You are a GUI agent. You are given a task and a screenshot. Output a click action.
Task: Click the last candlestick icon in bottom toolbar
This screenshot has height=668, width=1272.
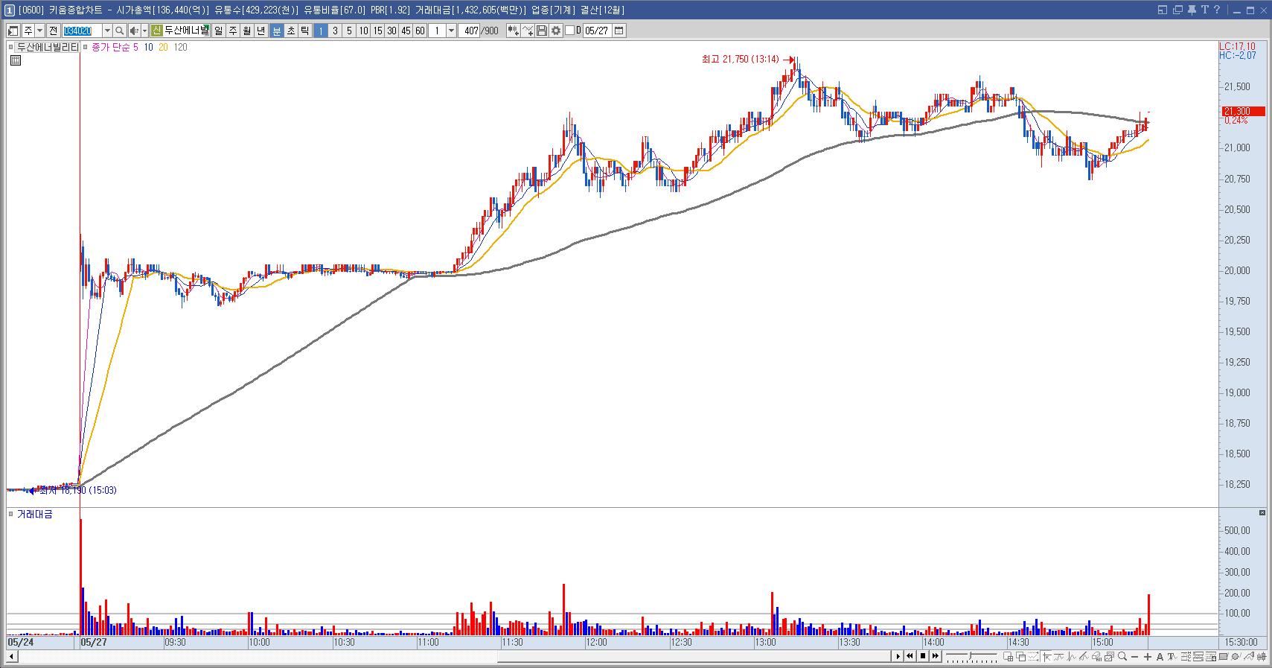1262,657
